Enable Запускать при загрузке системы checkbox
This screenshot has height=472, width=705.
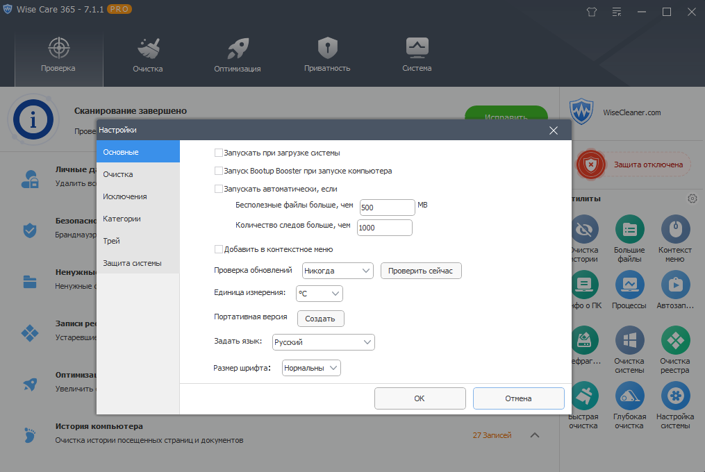pos(219,153)
